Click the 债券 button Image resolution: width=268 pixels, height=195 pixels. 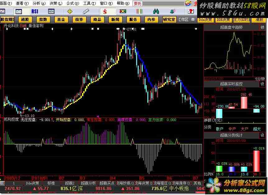click(x=79, y=20)
